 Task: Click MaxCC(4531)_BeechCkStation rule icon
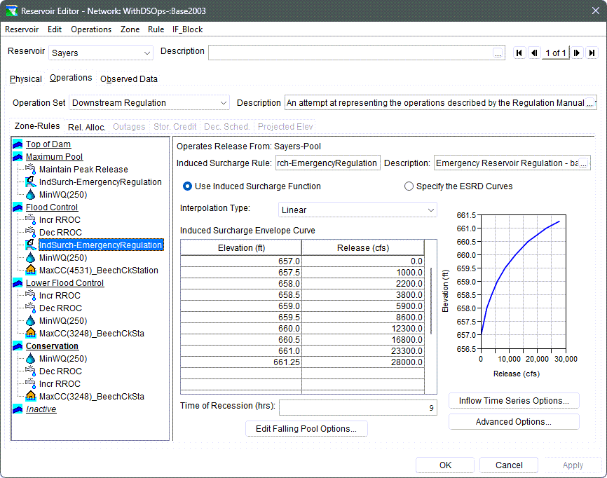pos(31,271)
